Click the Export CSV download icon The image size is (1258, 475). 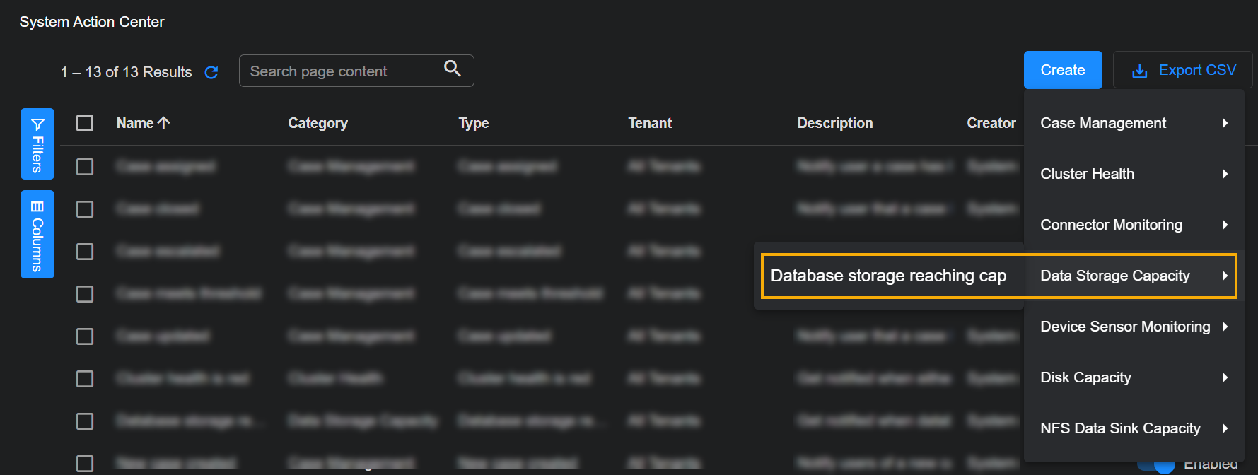click(x=1139, y=71)
